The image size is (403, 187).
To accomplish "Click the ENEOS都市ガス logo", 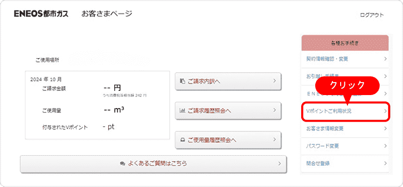I will coord(42,14).
